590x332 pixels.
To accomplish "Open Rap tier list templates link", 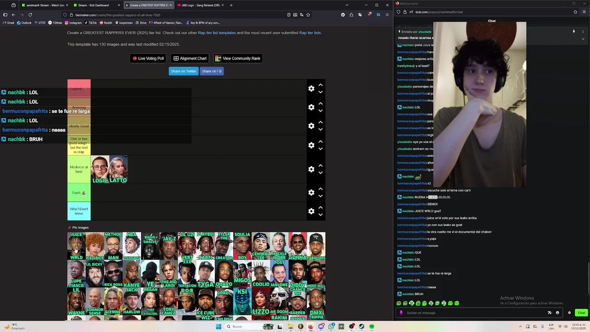I will 217,33.
